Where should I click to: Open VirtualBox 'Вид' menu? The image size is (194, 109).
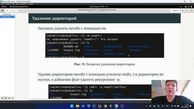13,4
